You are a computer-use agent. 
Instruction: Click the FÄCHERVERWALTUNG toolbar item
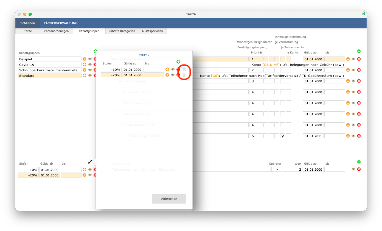coord(61,23)
